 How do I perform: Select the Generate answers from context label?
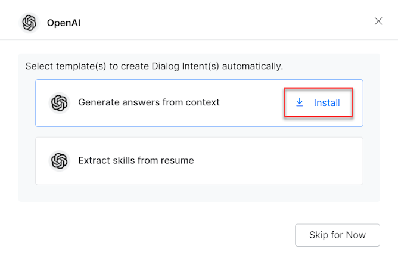149,102
